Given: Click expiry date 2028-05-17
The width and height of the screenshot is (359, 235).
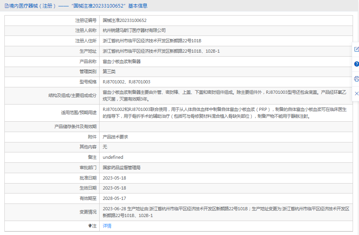Looking at the screenshot, I should [114, 198].
